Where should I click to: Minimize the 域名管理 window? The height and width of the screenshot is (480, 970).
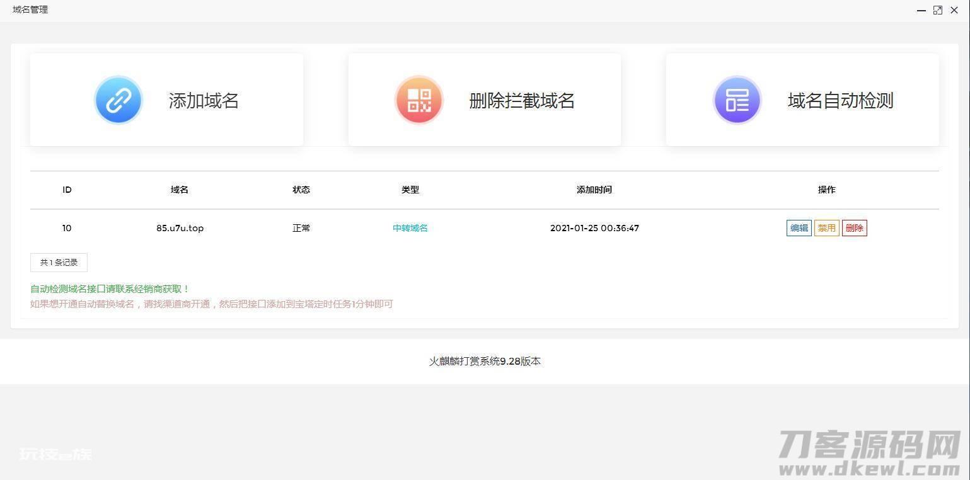click(921, 10)
